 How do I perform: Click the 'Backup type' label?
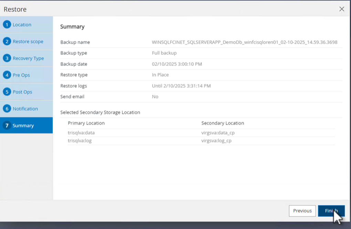[x=73, y=53]
